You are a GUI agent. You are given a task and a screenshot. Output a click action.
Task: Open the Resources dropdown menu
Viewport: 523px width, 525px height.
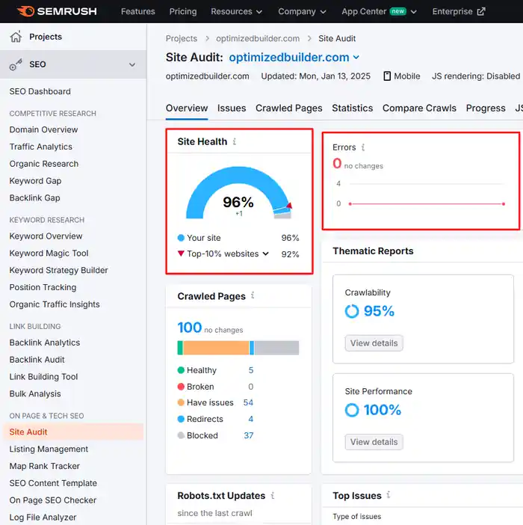pyautogui.click(x=236, y=11)
